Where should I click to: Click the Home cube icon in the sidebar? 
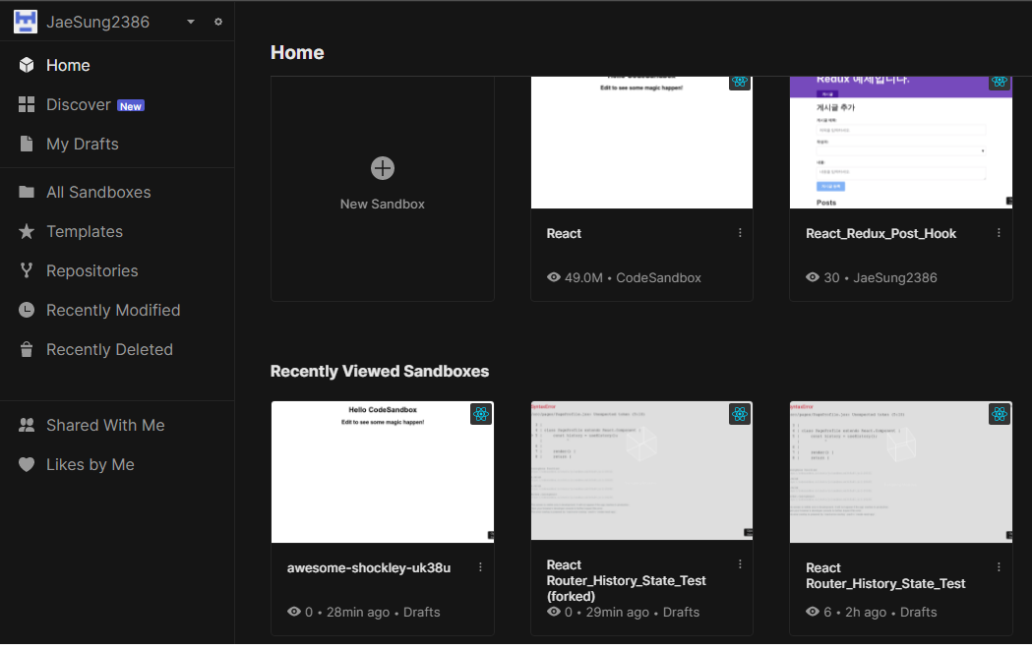coord(27,65)
